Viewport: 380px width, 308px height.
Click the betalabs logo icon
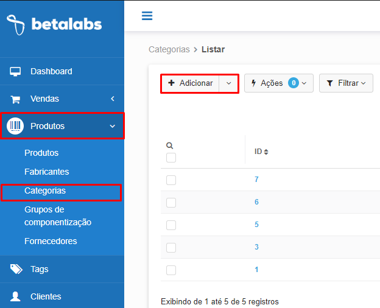16,25
